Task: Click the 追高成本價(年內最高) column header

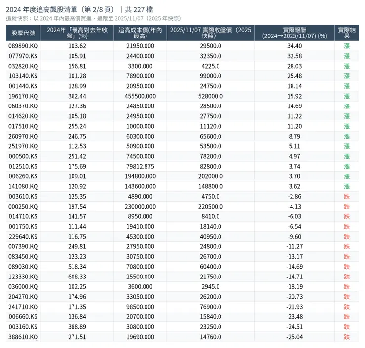Action: 140,33
